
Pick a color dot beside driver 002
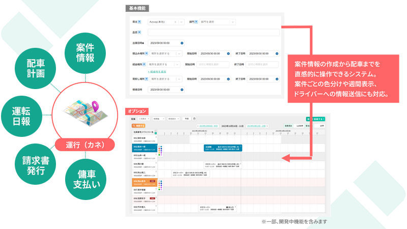pyautogui.click(x=161, y=149)
